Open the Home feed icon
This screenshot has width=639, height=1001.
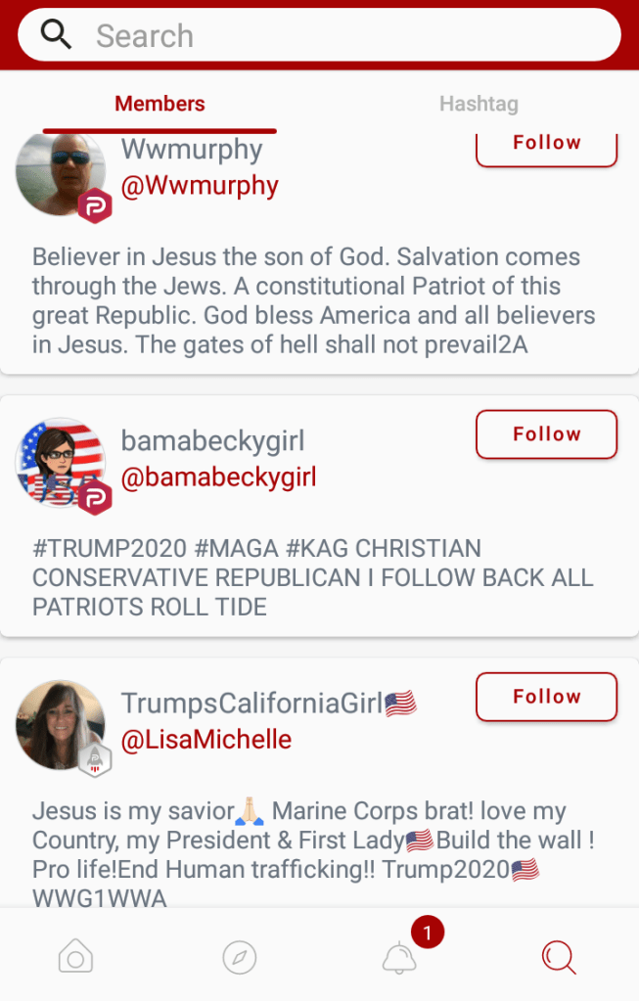[x=75, y=957]
